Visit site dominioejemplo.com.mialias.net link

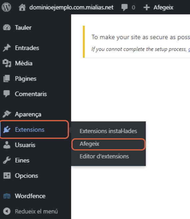coord(71,7)
